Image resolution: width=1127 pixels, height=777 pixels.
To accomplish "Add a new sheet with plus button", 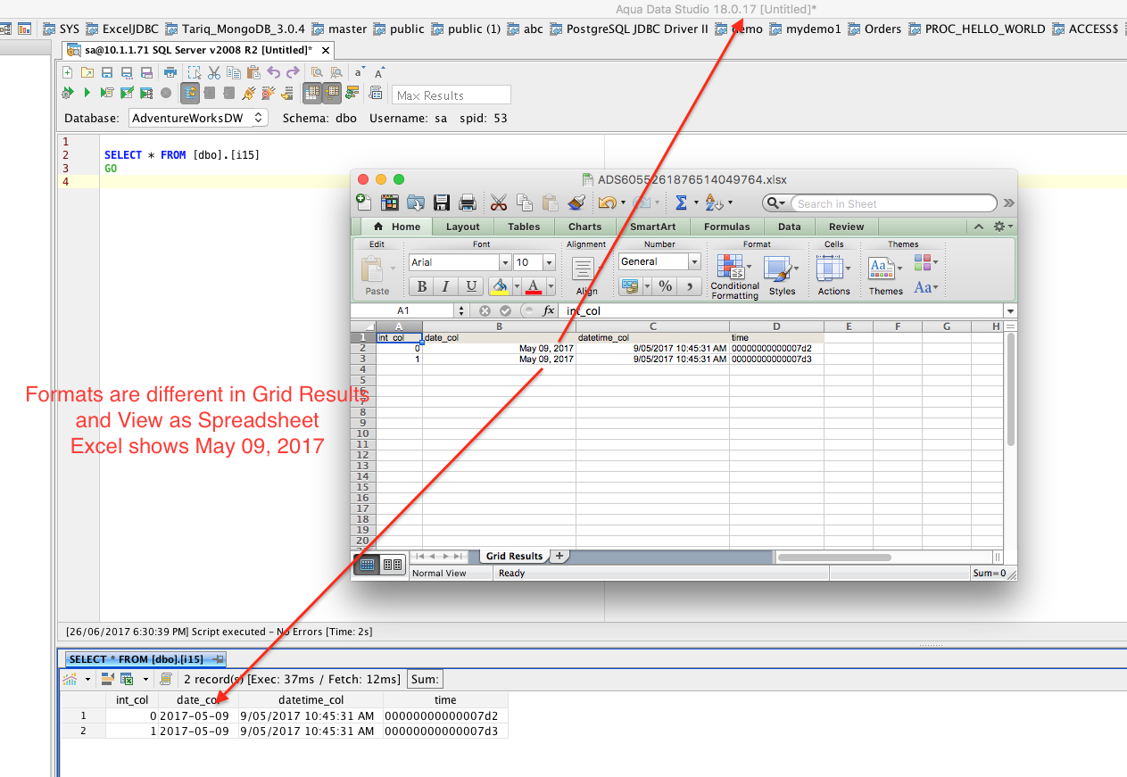I will [559, 556].
